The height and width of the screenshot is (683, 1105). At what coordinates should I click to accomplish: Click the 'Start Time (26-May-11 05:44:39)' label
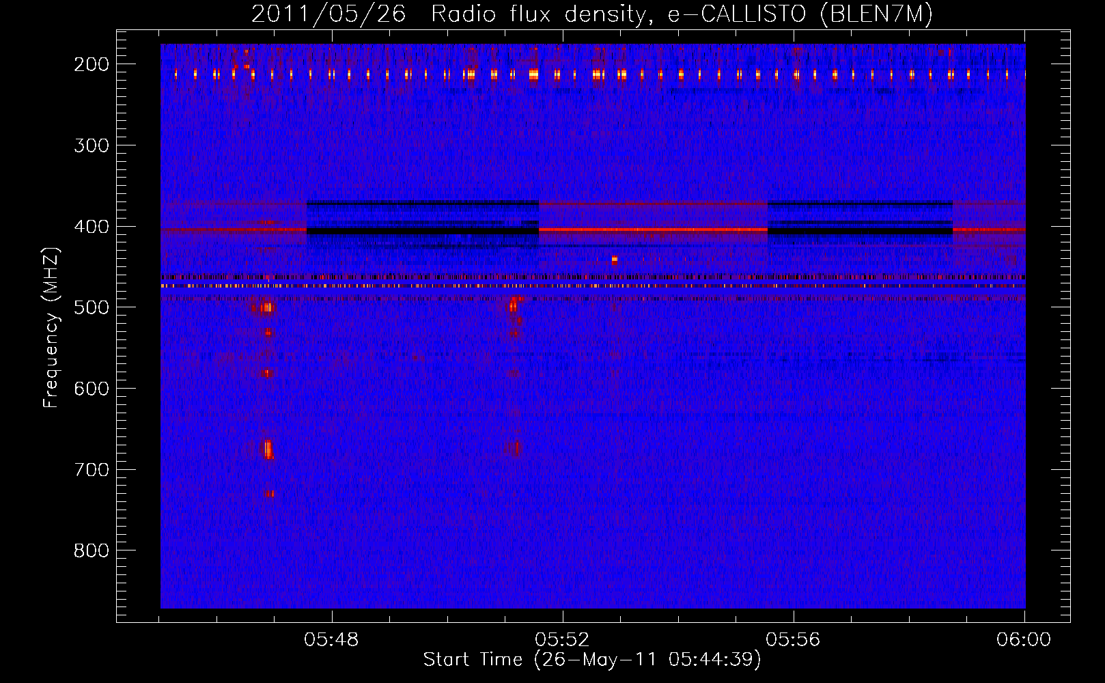tap(591, 660)
